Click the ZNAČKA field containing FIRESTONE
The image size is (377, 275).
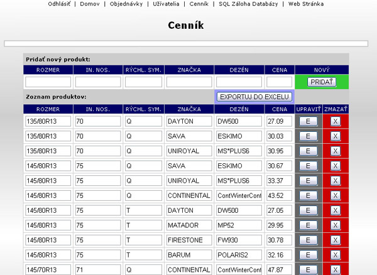point(189,240)
